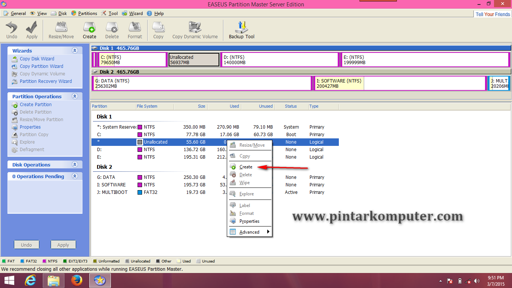Click the Tell Your Friends link

(x=492, y=13)
